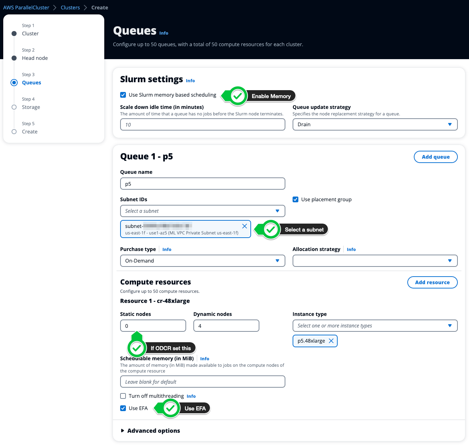Remove the p5.48xlarge instance type tag
The width and height of the screenshot is (469, 445).
click(x=331, y=341)
